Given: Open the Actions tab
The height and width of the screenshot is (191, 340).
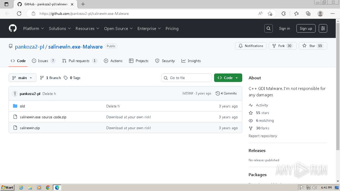Looking at the screenshot, I should click(113, 61).
